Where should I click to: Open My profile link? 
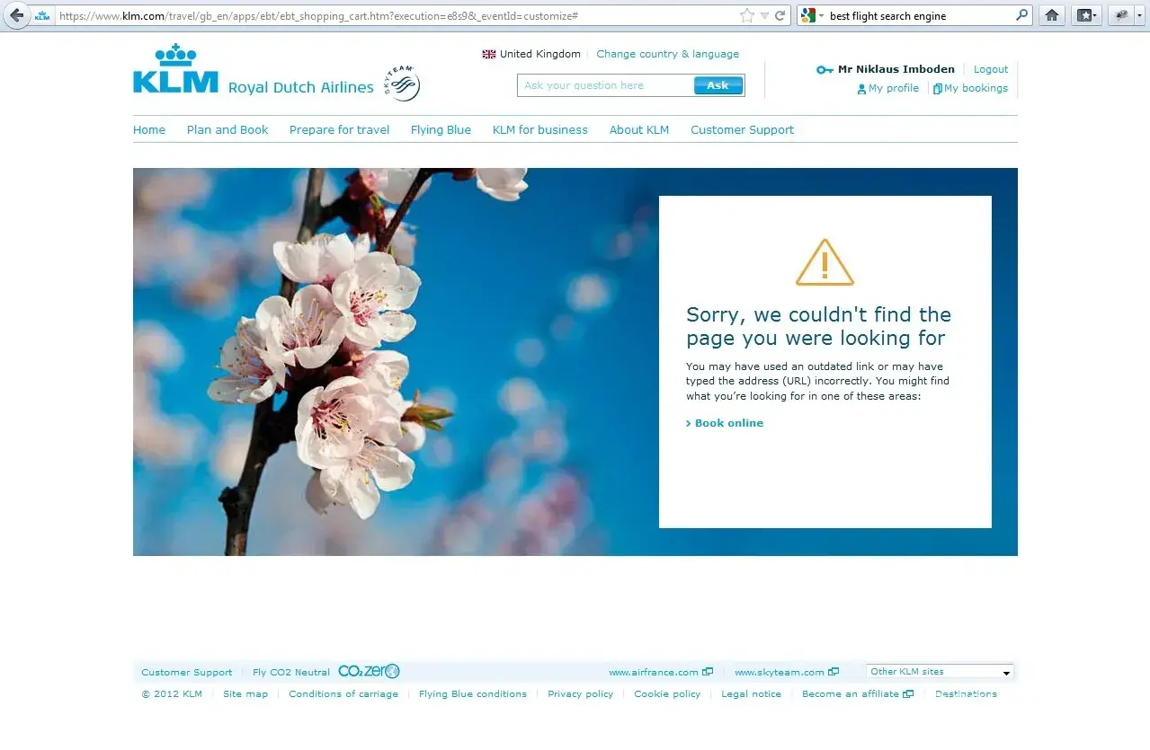click(888, 88)
